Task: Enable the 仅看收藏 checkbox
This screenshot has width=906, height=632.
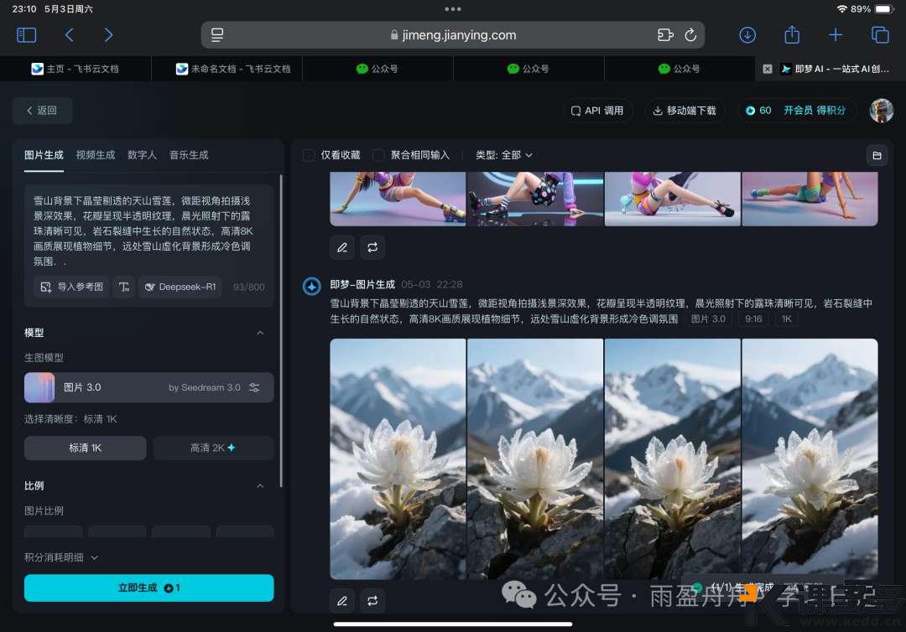Action: pos(309,155)
